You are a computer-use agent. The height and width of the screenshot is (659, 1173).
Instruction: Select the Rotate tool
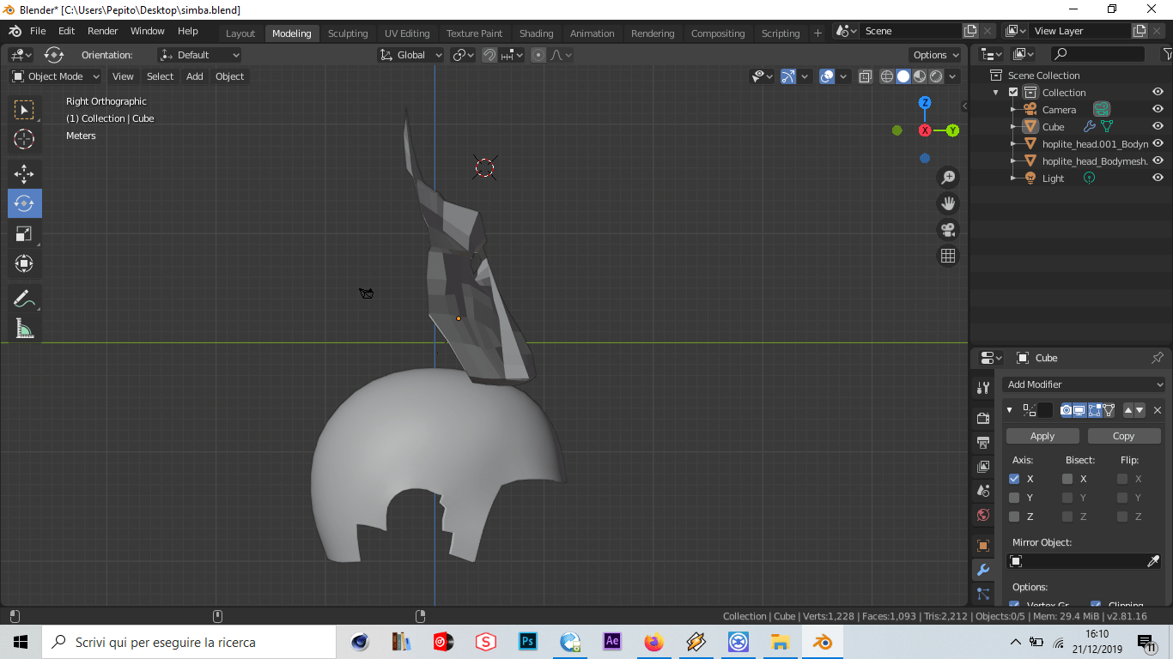pyautogui.click(x=24, y=203)
